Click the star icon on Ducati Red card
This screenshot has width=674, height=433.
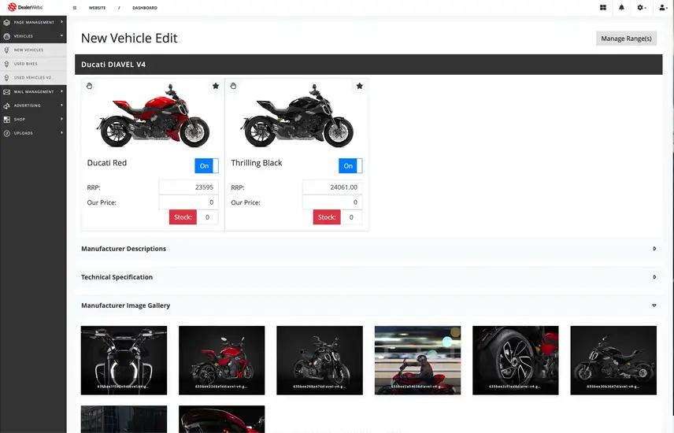pyautogui.click(x=216, y=86)
